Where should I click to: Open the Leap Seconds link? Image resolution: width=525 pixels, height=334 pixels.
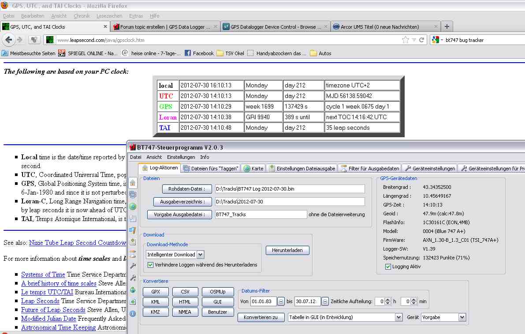click(x=40, y=301)
